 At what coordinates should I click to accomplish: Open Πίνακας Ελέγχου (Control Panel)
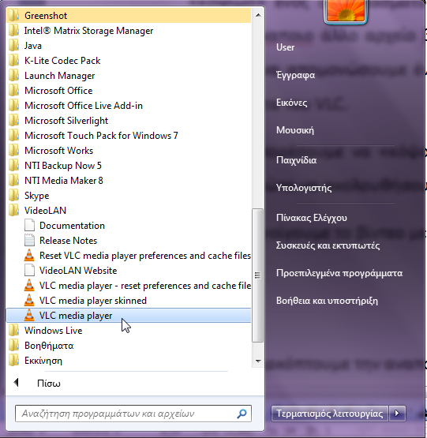coord(312,218)
